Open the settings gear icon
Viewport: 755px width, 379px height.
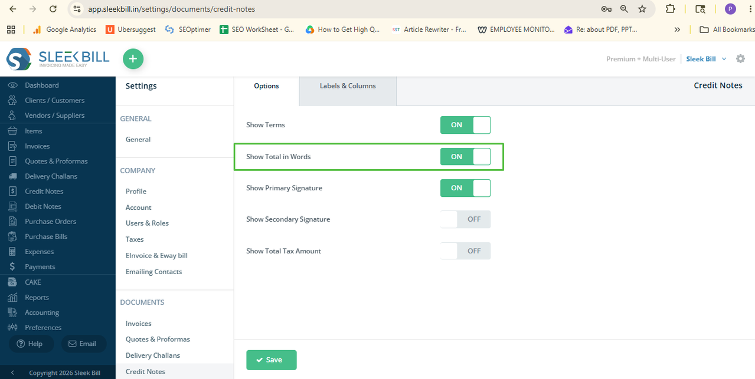[x=741, y=59]
